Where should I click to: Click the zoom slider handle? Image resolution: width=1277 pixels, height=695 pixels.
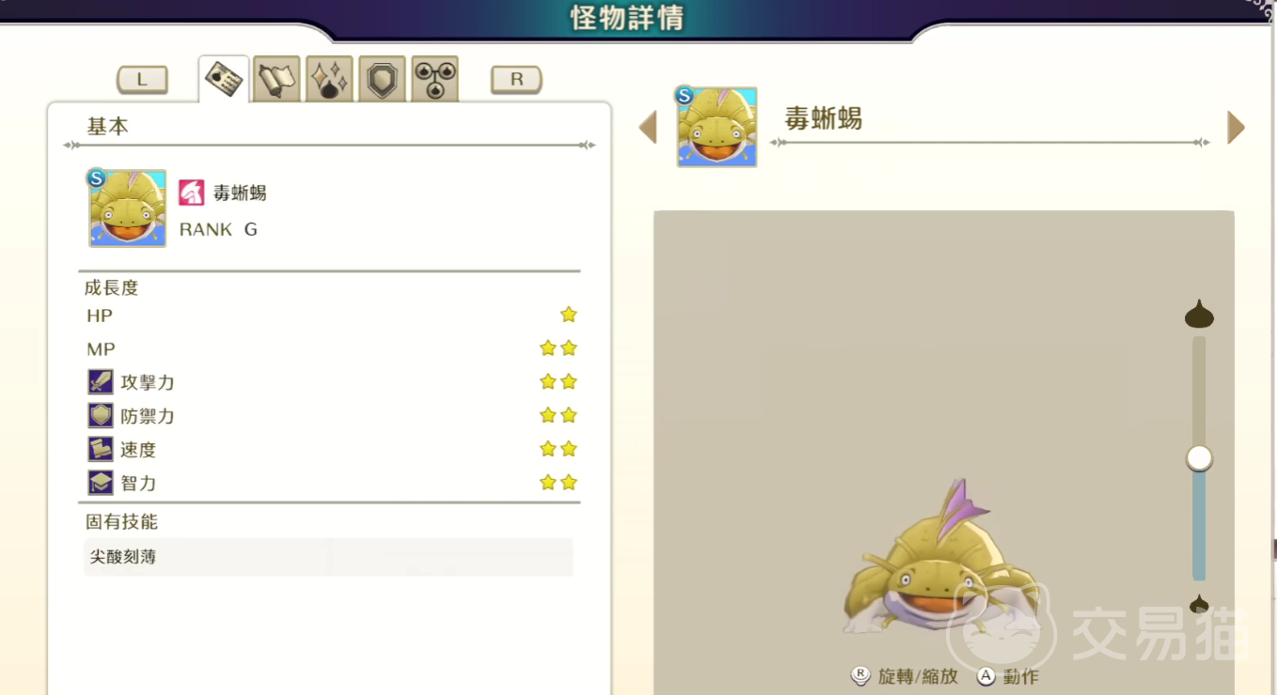click(1199, 458)
